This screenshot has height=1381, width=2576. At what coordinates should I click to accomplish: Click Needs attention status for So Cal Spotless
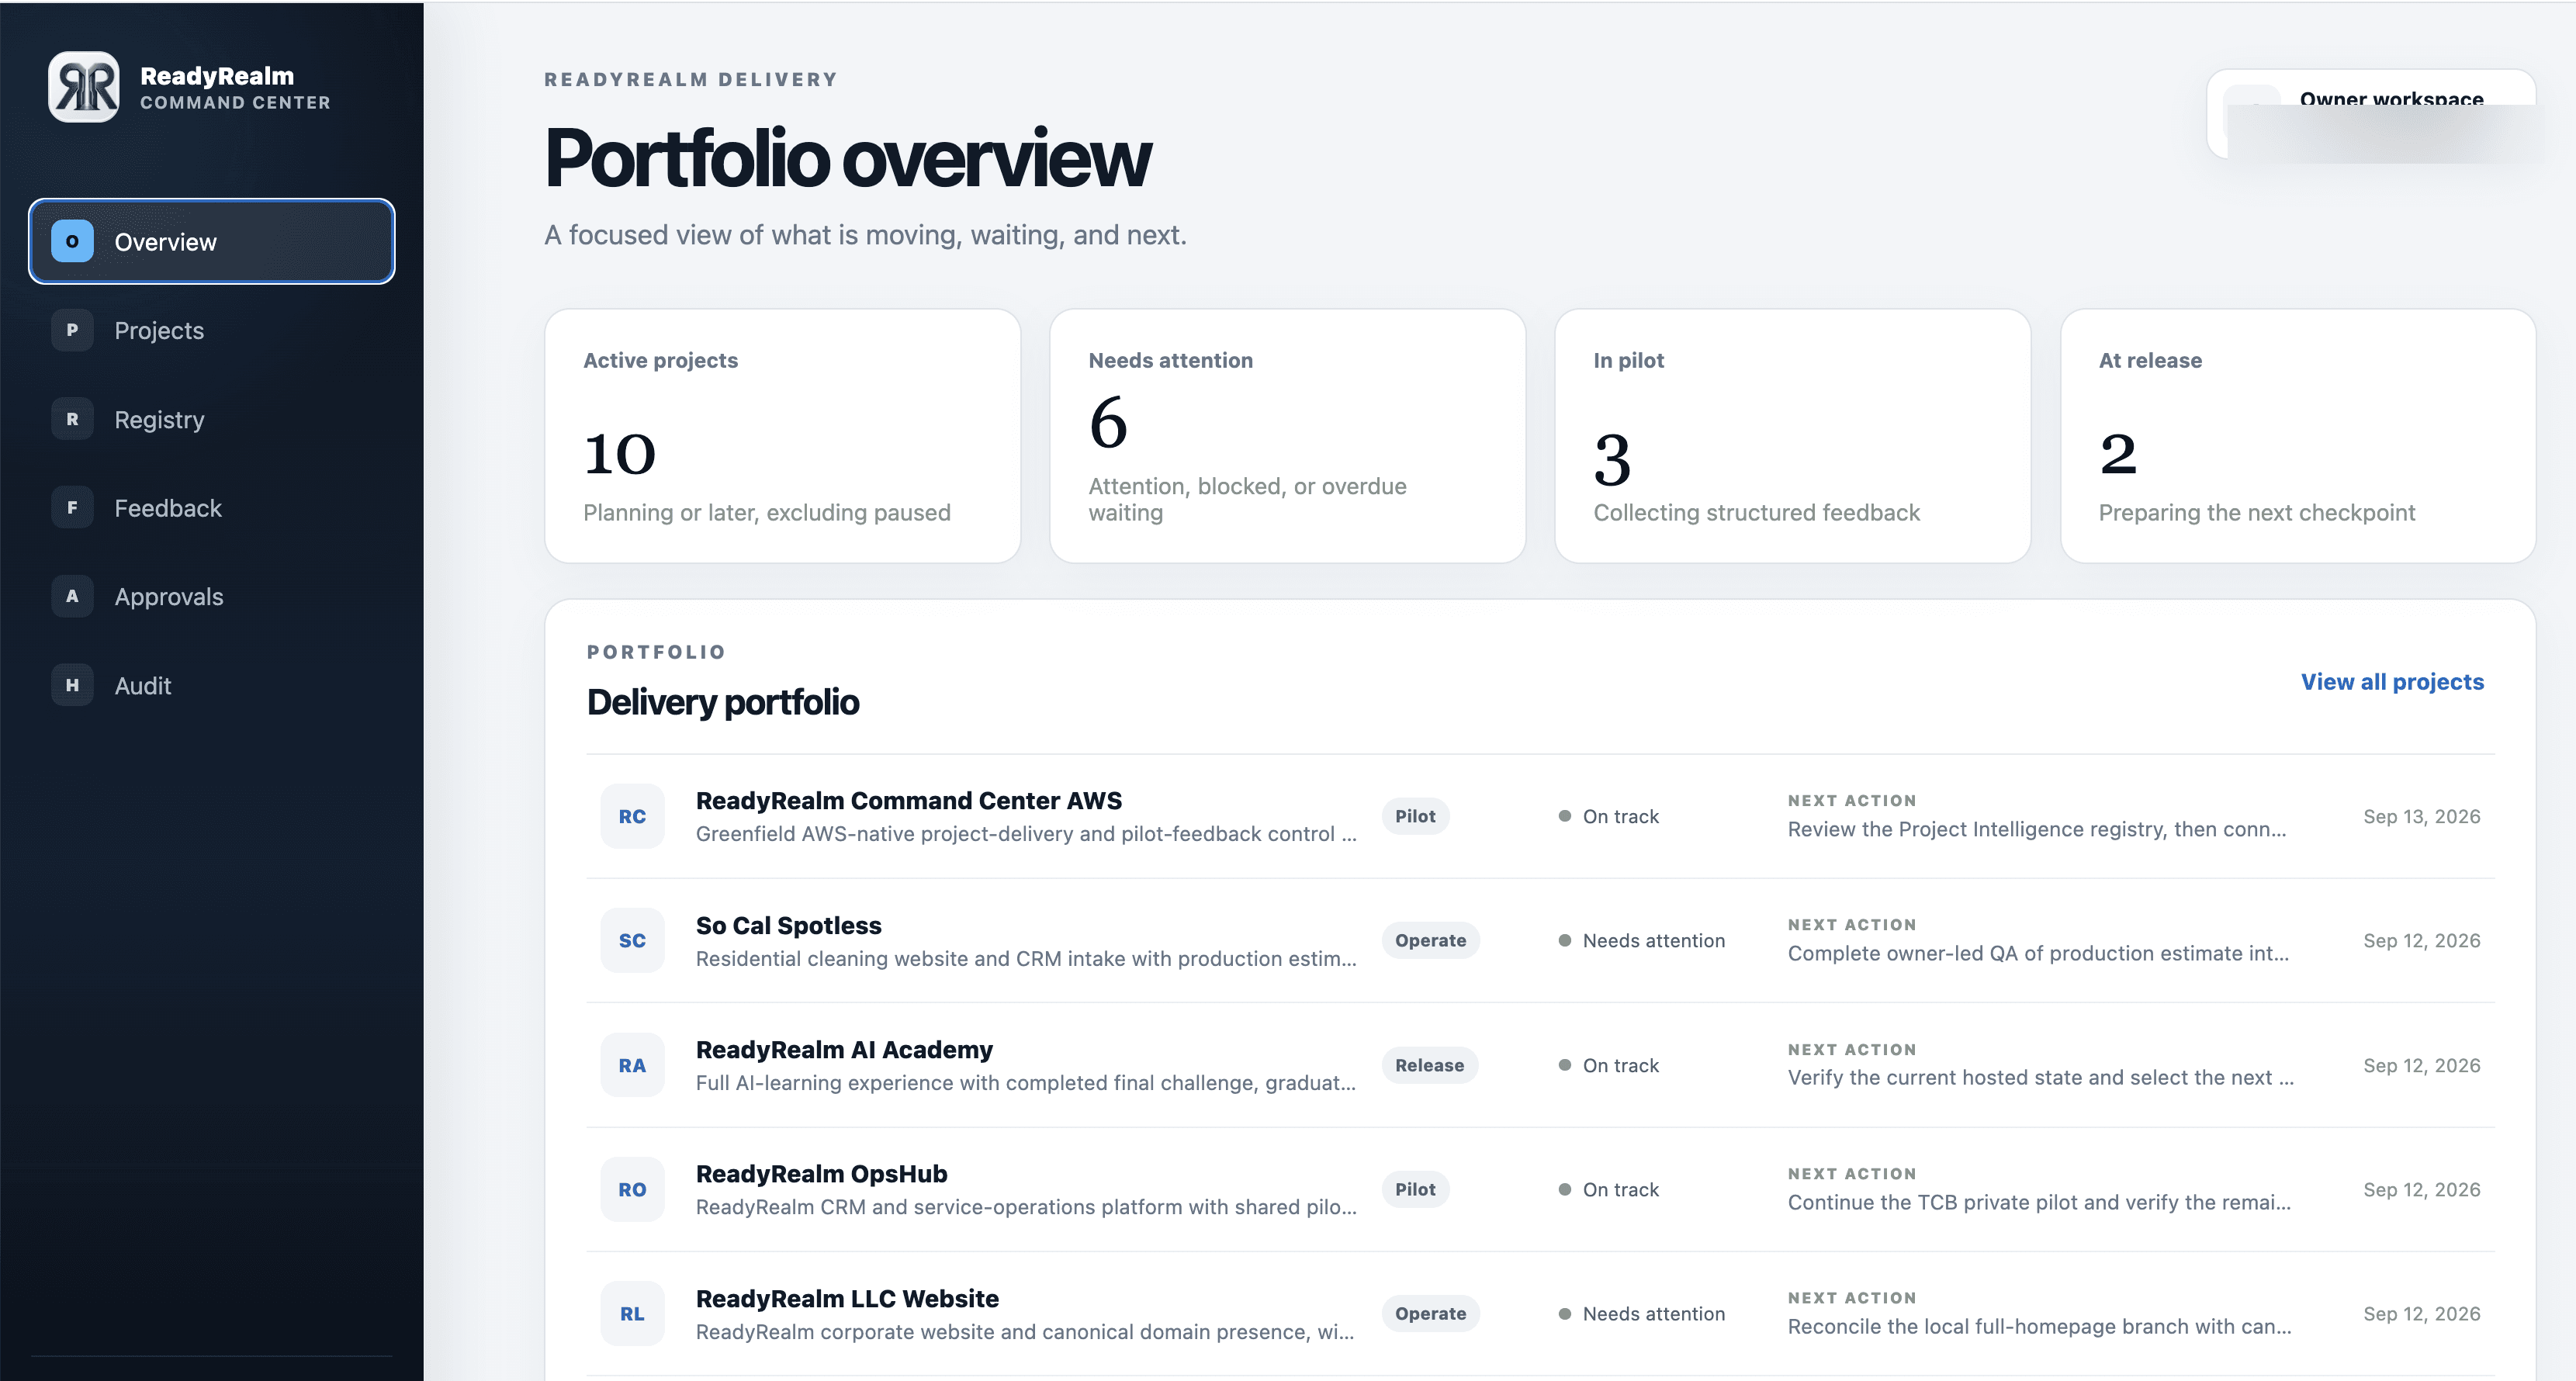[x=1642, y=941]
